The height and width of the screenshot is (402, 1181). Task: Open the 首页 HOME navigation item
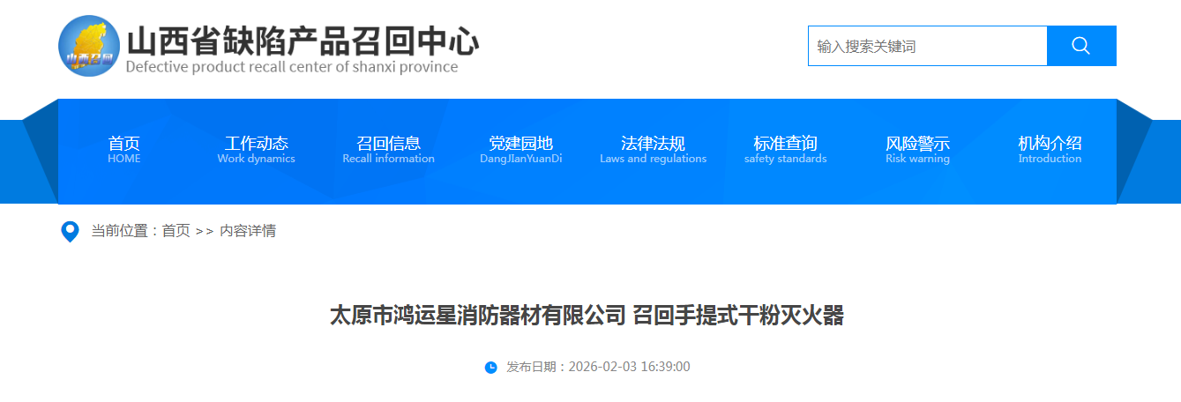pos(123,150)
